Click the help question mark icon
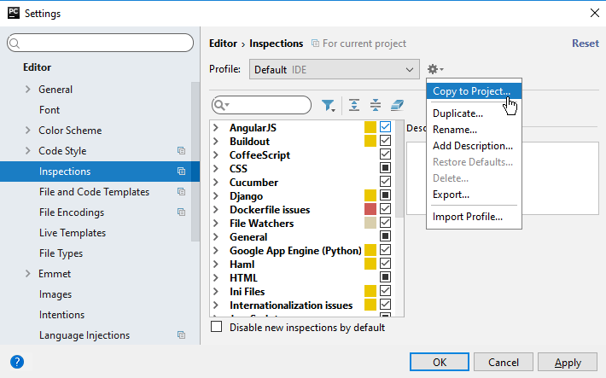Image resolution: width=606 pixels, height=378 pixels. point(17,362)
